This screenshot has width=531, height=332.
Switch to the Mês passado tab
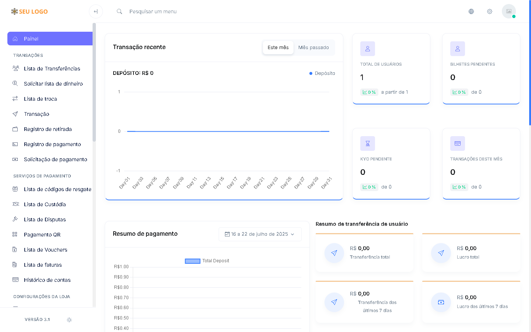[x=313, y=48]
